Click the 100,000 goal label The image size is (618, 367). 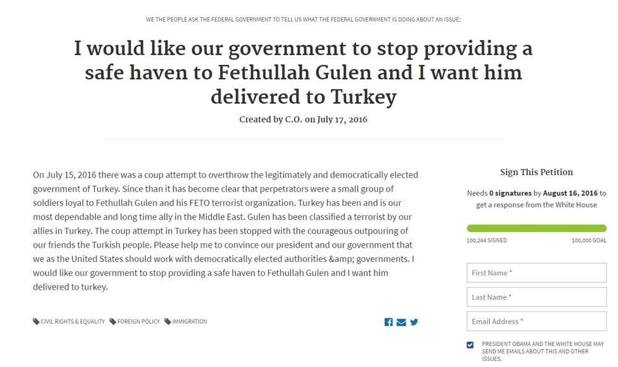click(589, 240)
